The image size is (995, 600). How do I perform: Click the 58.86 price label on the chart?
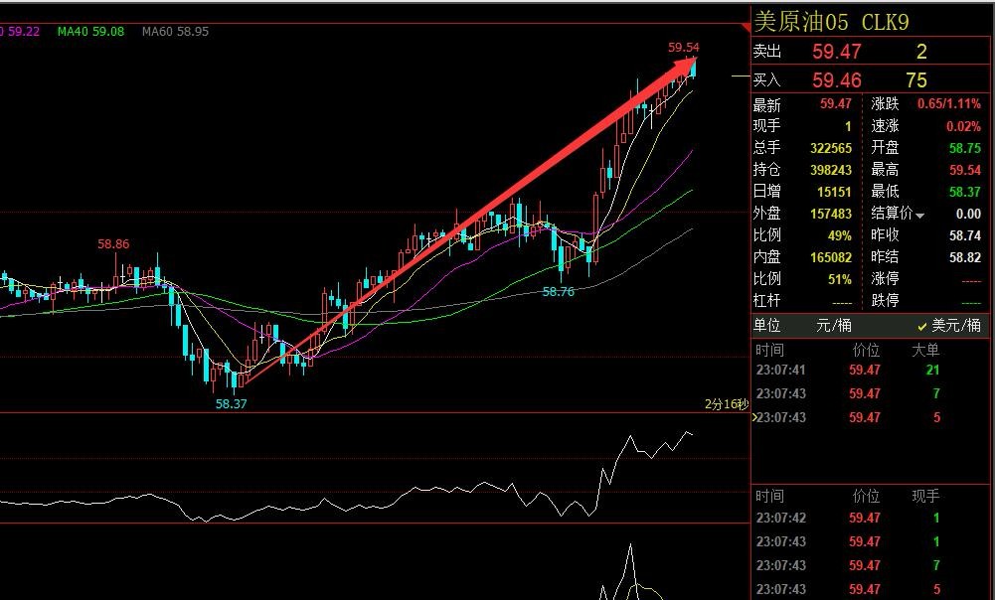click(x=113, y=244)
